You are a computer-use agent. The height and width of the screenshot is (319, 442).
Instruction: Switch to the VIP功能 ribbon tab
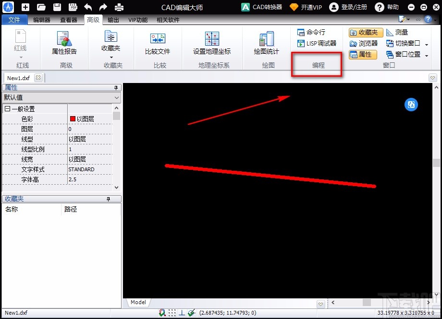coord(139,20)
